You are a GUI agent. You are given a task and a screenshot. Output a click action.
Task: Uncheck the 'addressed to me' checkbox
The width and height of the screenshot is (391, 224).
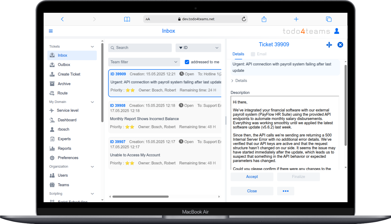(x=187, y=62)
